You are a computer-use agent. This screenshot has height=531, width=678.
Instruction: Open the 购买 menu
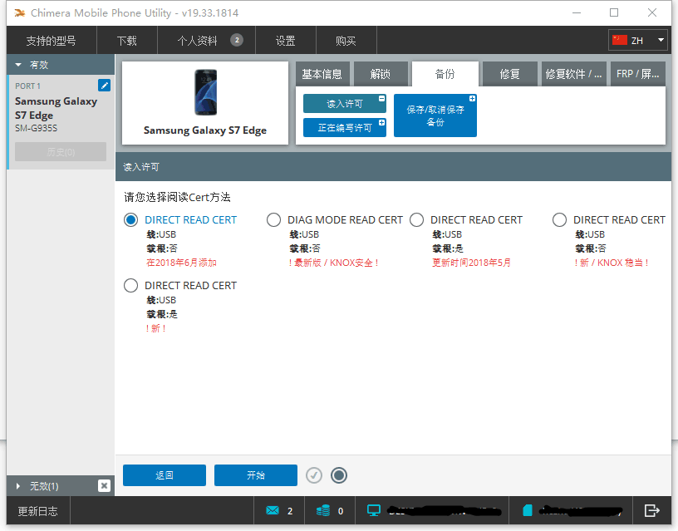pos(346,41)
